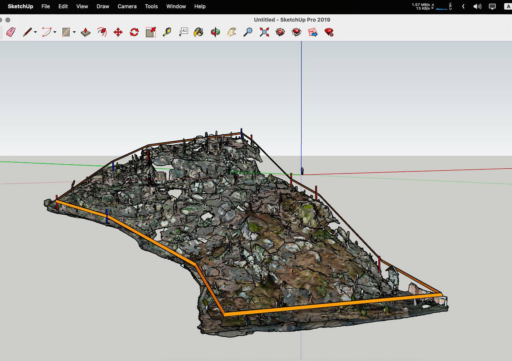
Task: Select the Tape Measure tool
Action: [167, 32]
